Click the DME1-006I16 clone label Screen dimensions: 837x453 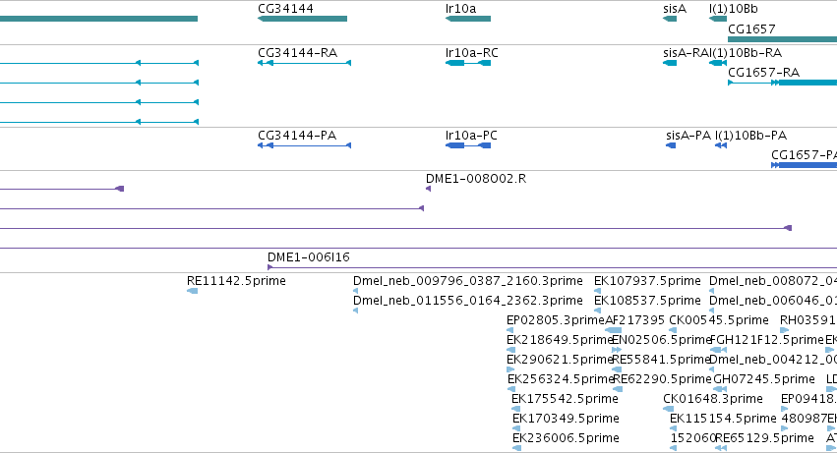point(309,257)
